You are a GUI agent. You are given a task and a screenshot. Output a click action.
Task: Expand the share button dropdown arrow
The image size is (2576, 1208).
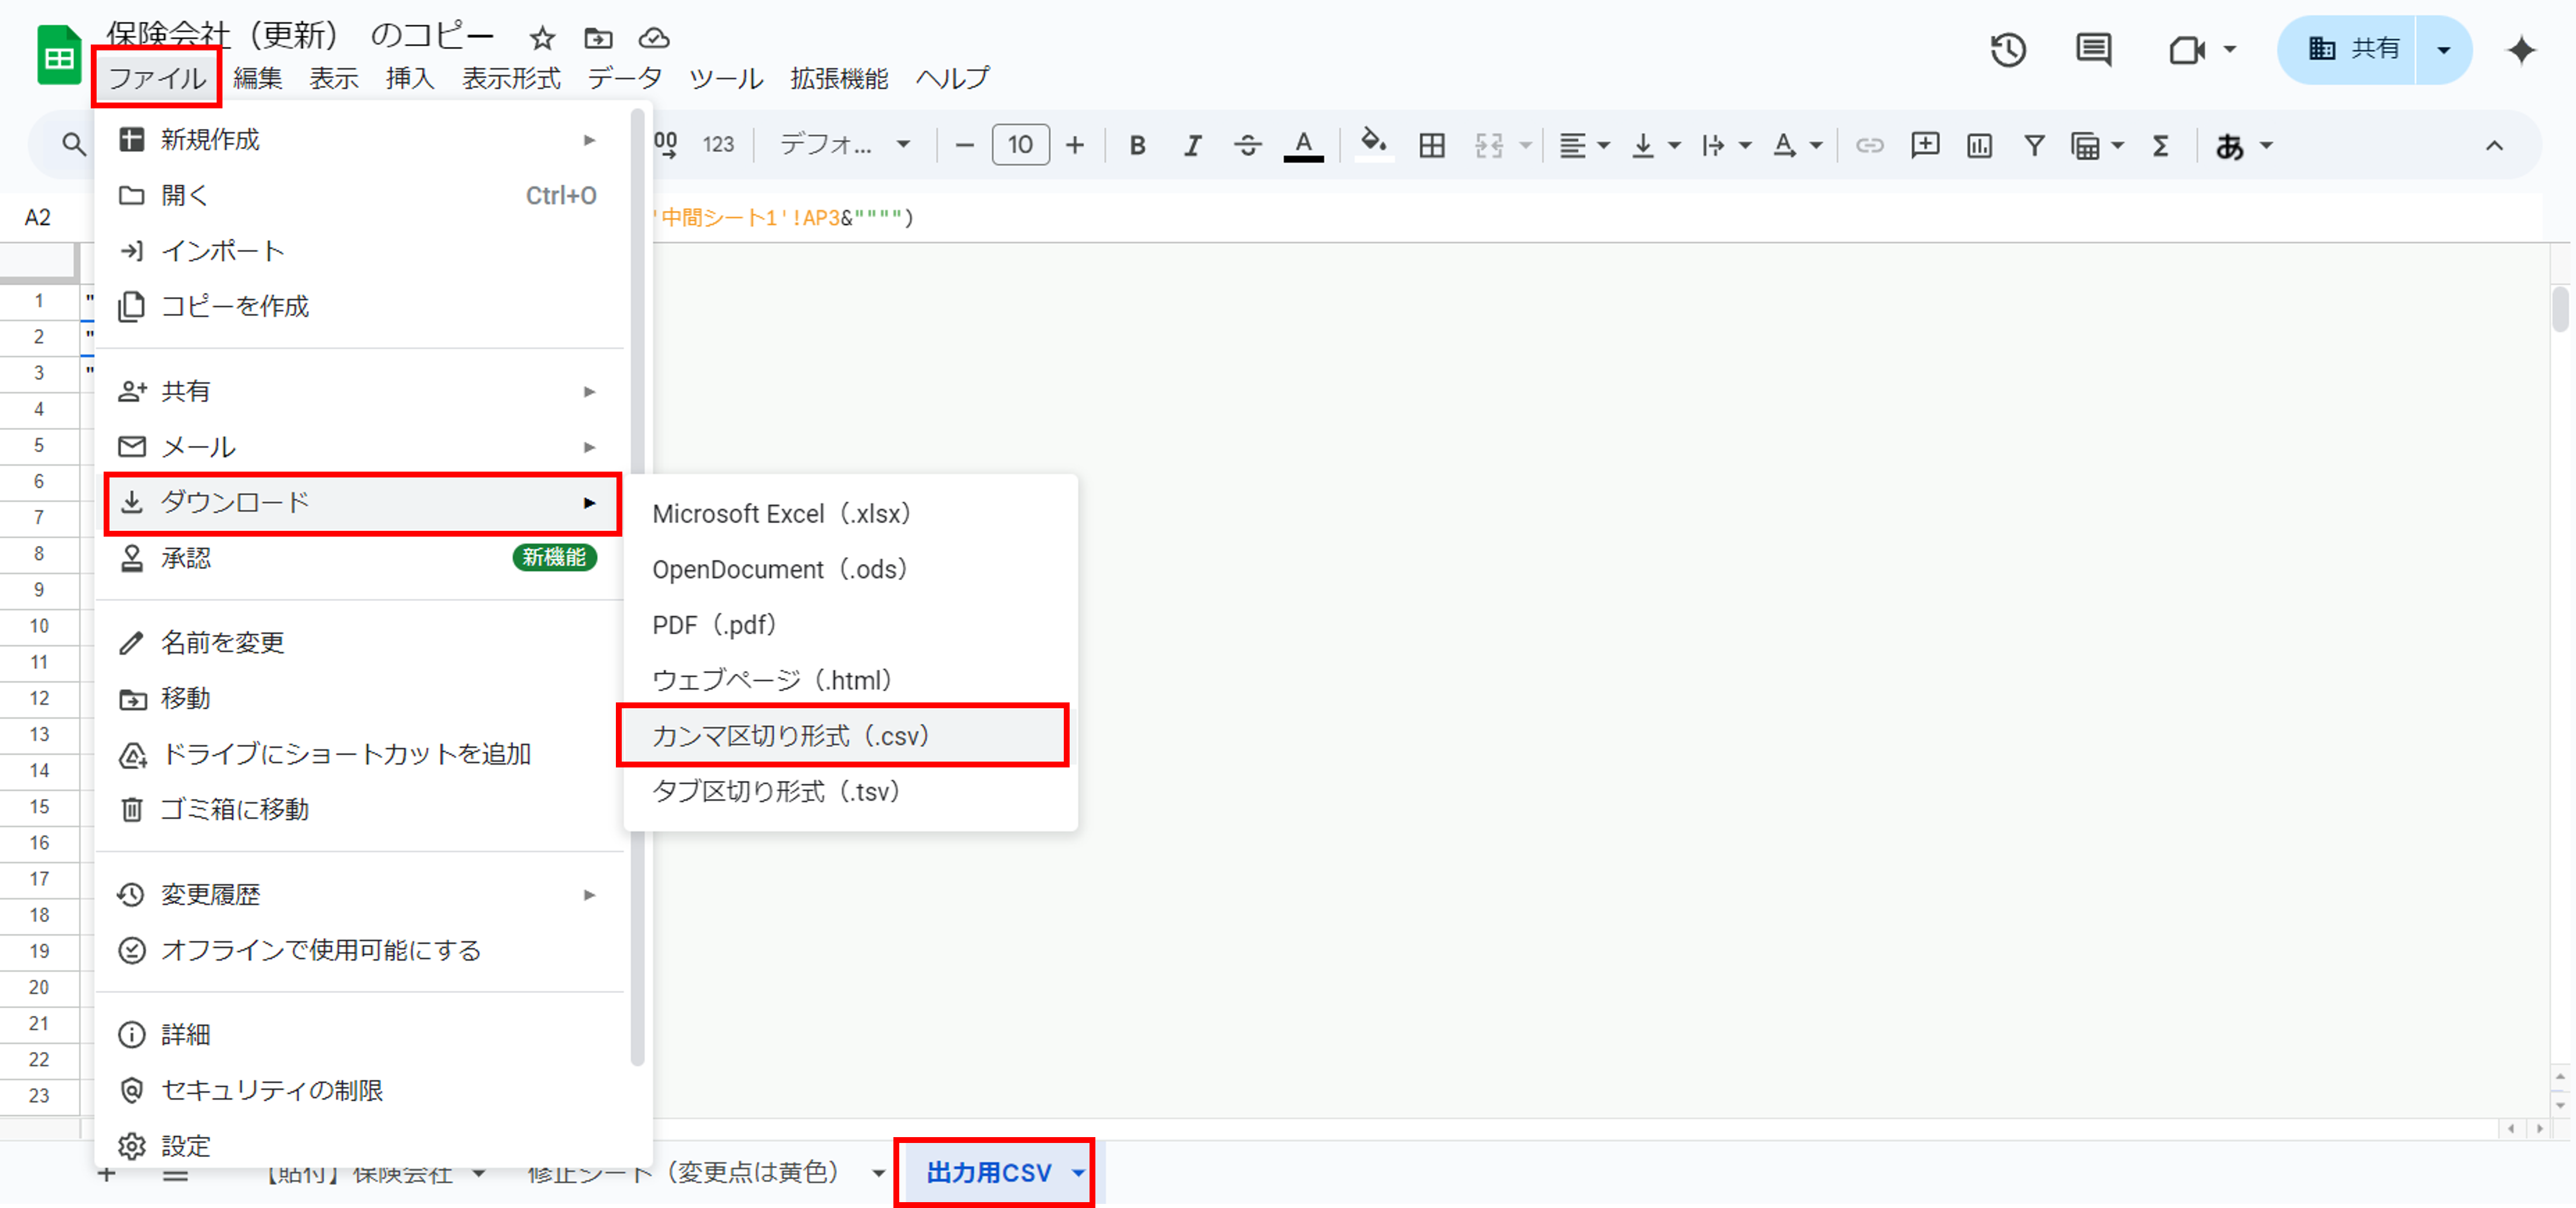pos(2443,49)
